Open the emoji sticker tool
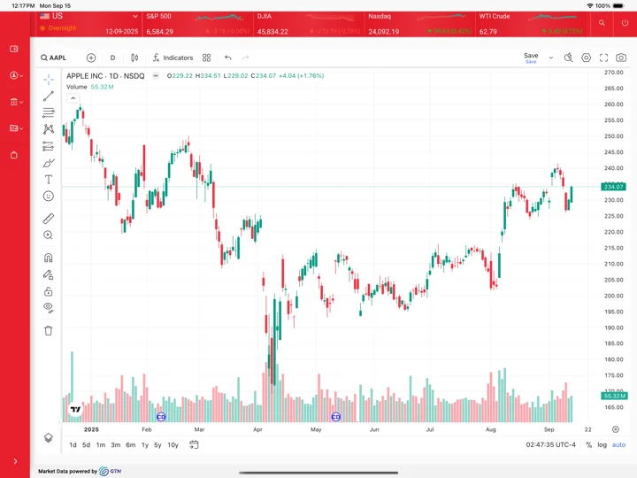Screen dimensions: 637x478 (x=49, y=197)
